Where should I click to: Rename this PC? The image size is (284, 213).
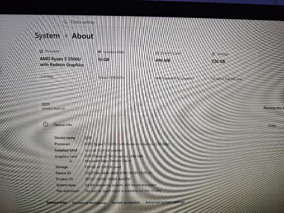pyautogui.click(x=273, y=108)
